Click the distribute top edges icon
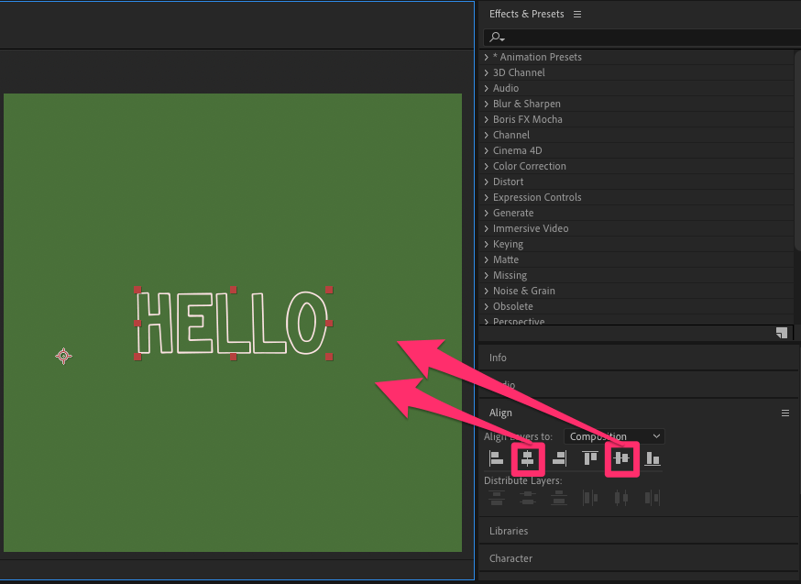Screen dimensions: 801x584 [496, 498]
